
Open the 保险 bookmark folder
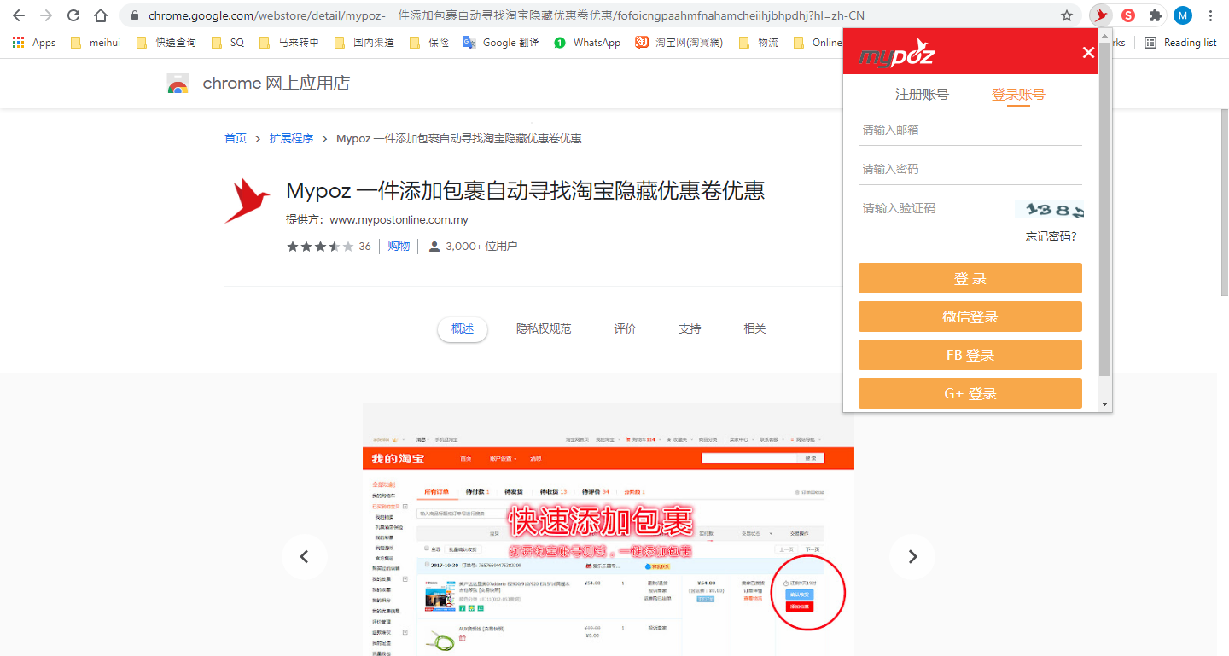tap(429, 43)
